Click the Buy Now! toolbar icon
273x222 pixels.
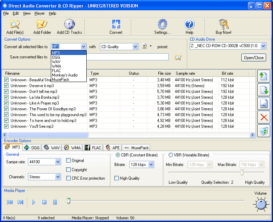pyautogui.click(x=224, y=27)
